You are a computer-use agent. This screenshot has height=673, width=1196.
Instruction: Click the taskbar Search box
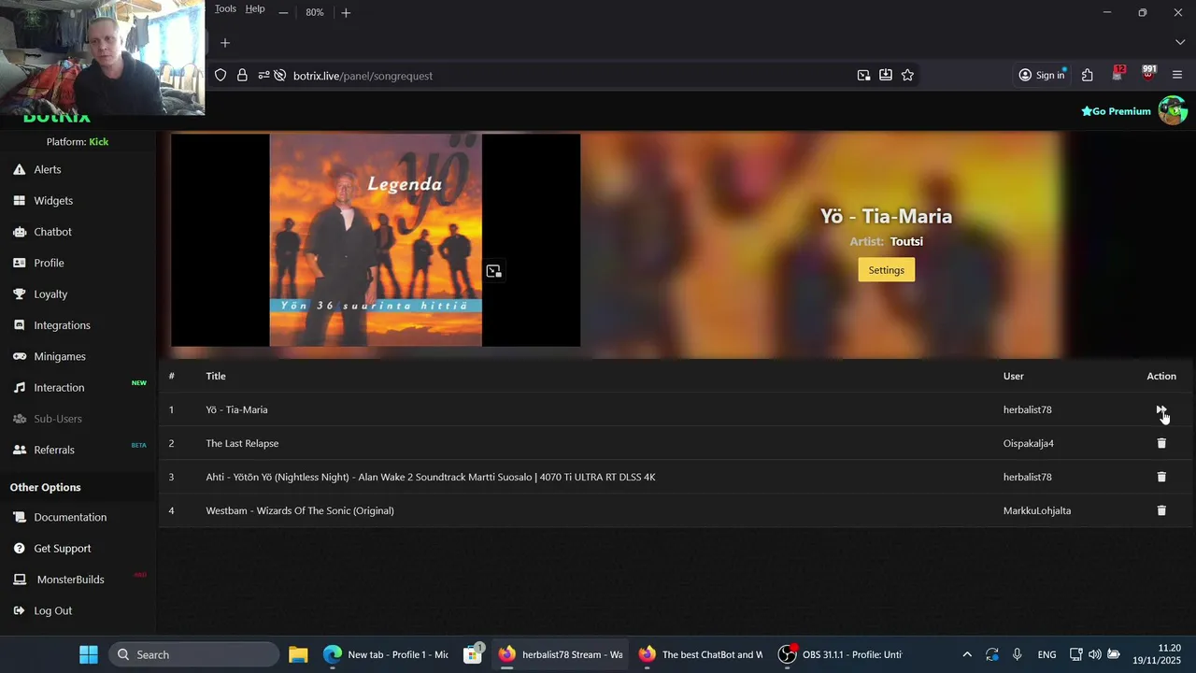[194, 654]
